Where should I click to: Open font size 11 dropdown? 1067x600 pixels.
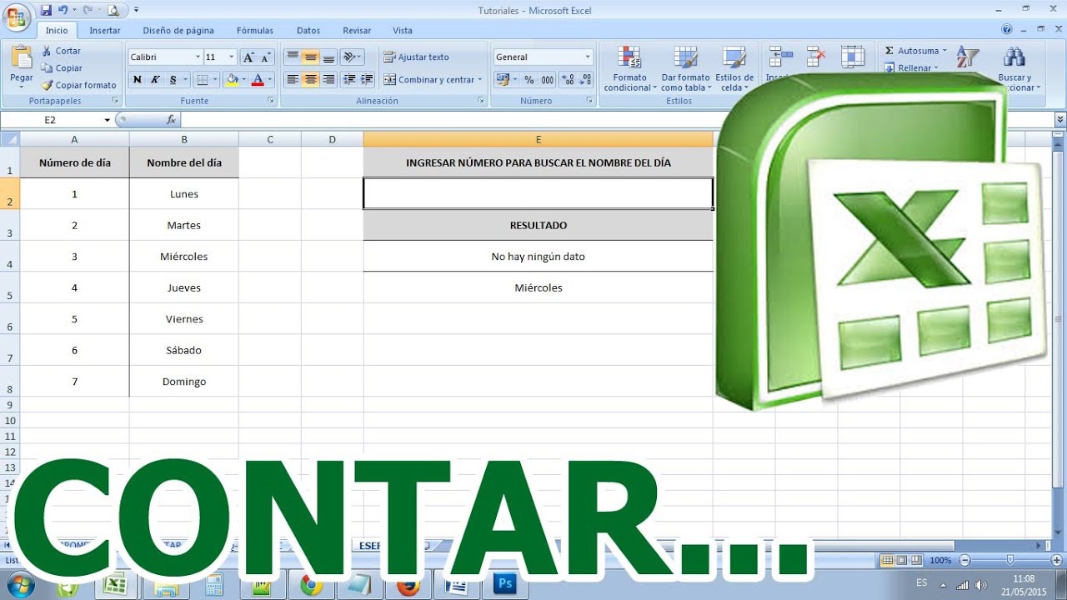pos(233,57)
